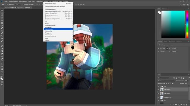190x106 pixels.
Task: Select the Eyedropper tool
Action: tap(2, 26)
